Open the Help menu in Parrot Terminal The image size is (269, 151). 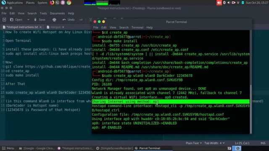click(150, 28)
